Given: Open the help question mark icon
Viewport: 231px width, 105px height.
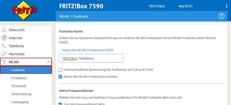Looking at the screenshot, I should coord(221,16).
